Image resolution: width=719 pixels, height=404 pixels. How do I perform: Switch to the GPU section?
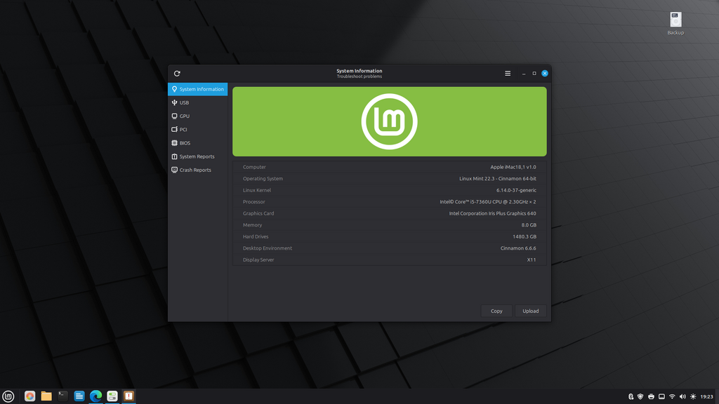point(197,116)
